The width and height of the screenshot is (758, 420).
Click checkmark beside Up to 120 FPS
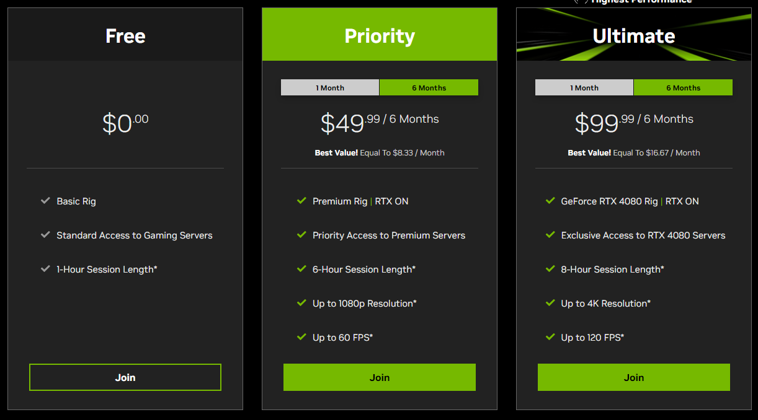[x=550, y=337]
